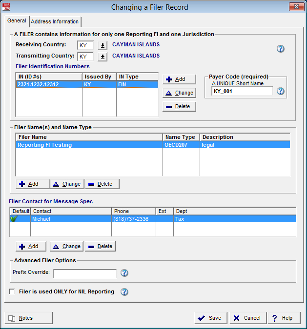Viewport: 307px width, 329px height.
Task: Cancel changes to filer record
Action: [x=248, y=318]
